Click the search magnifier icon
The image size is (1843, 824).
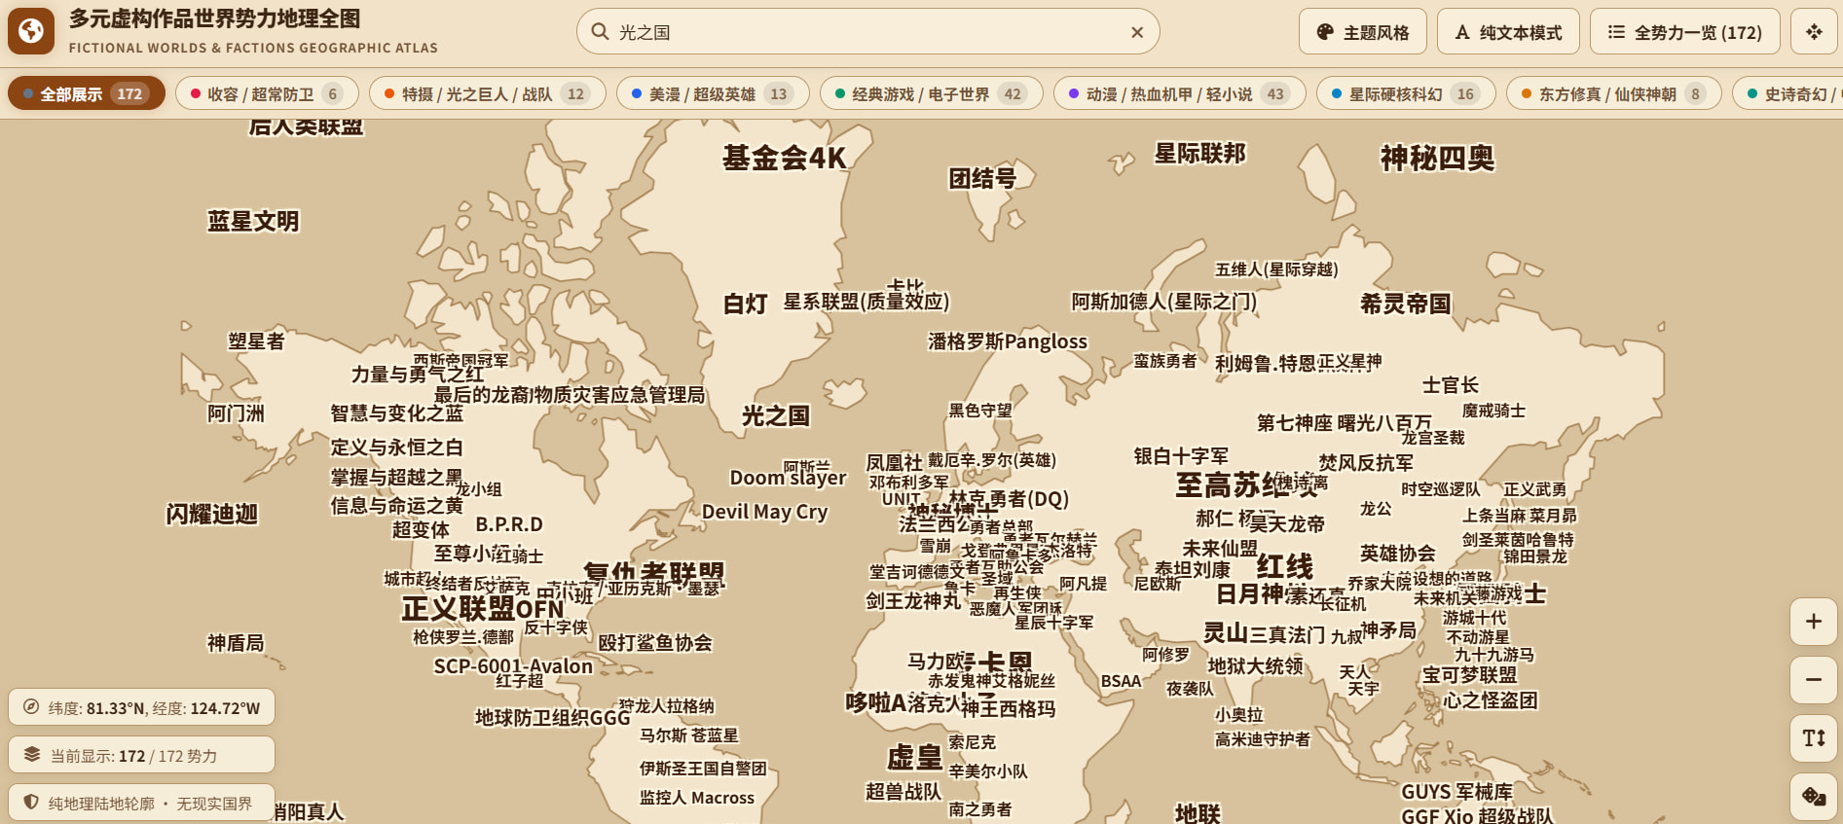600,32
